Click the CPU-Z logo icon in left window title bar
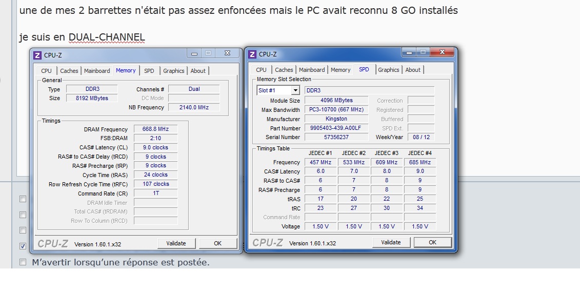 (37, 55)
